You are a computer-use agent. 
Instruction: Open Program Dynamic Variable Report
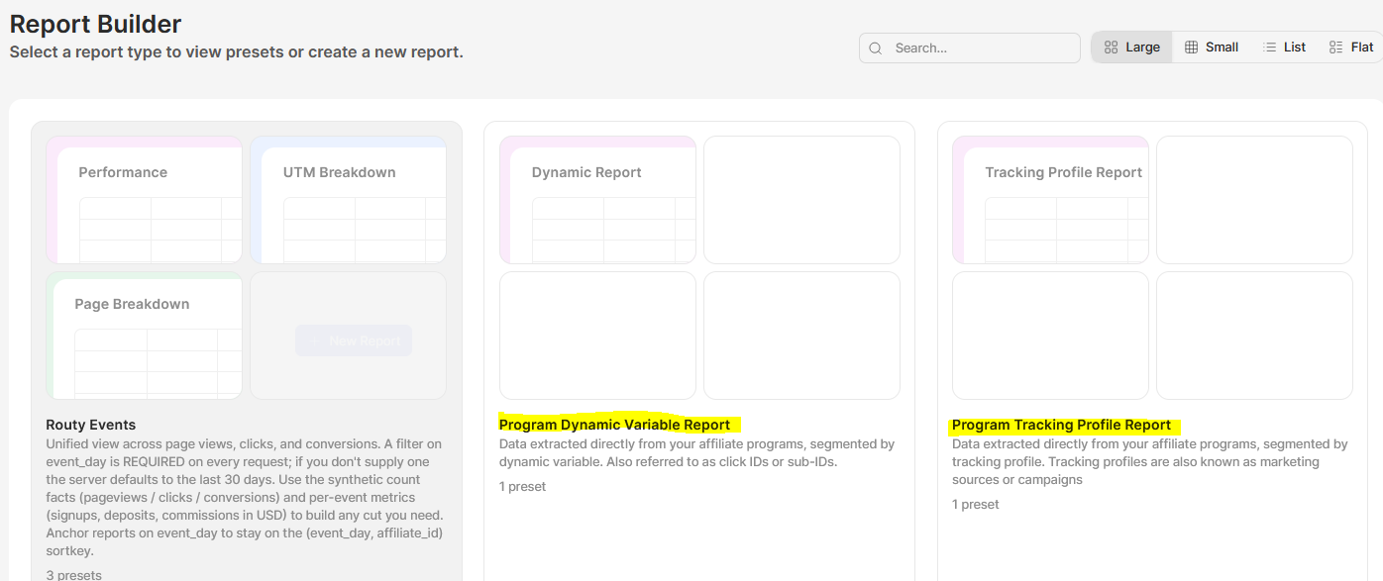click(x=614, y=425)
